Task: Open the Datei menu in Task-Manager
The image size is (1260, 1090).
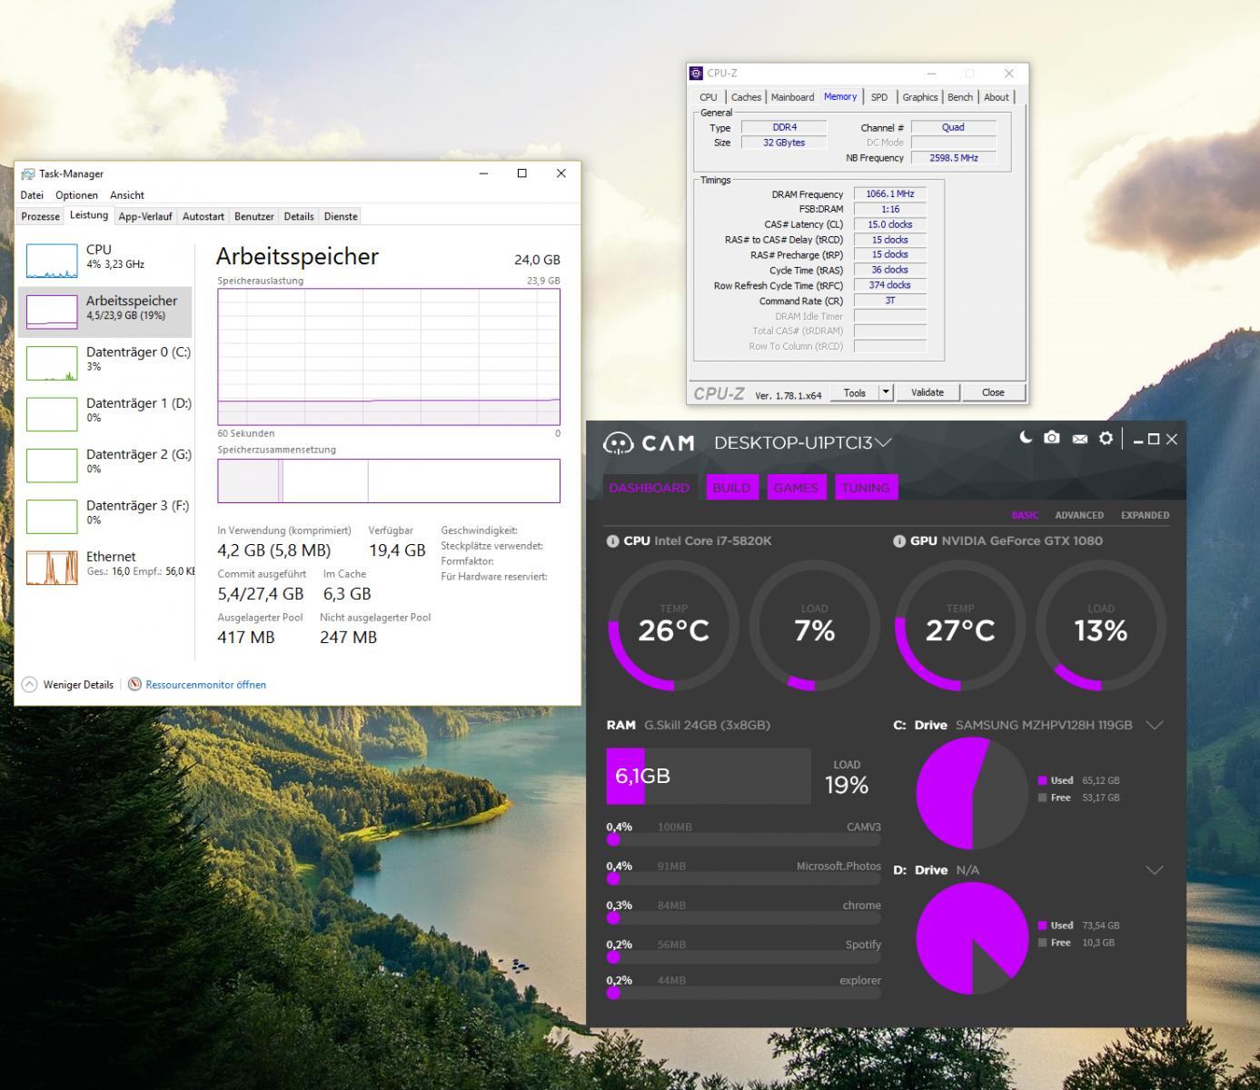Action: click(32, 194)
